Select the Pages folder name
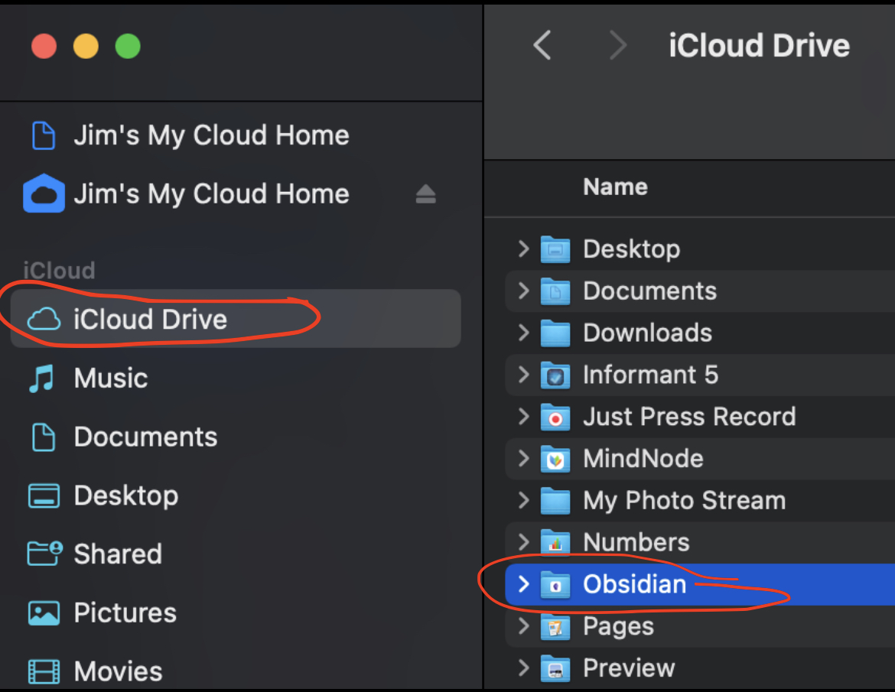The height and width of the screenshot is (692, 895). [618, 626]
